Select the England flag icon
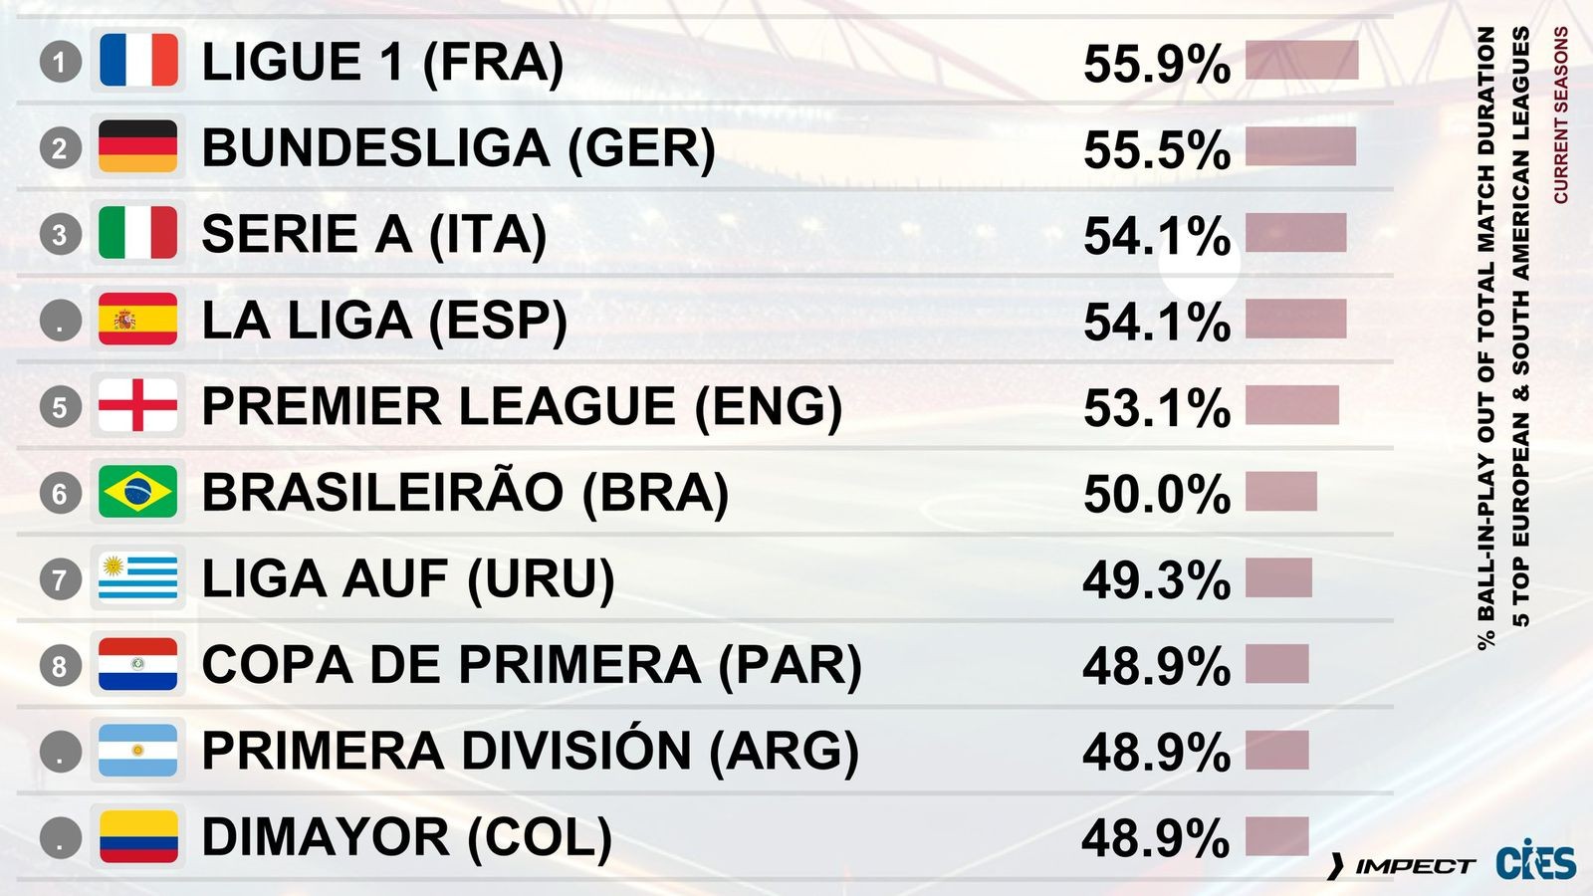Viewport: 1593px width, 896px height. click(138, 405)
